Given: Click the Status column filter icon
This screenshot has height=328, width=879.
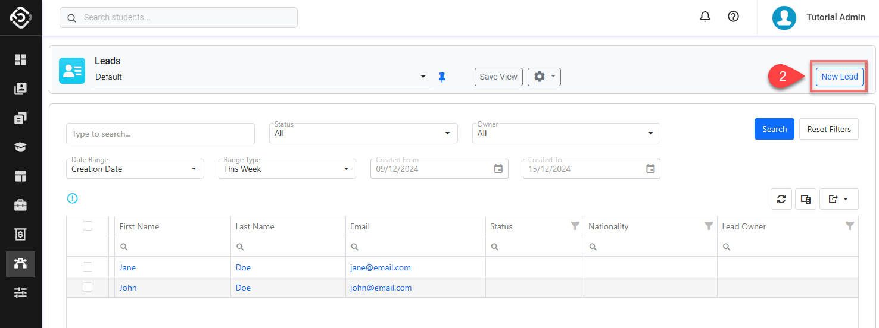Looking at the screenshot, I should pos(575,226).
